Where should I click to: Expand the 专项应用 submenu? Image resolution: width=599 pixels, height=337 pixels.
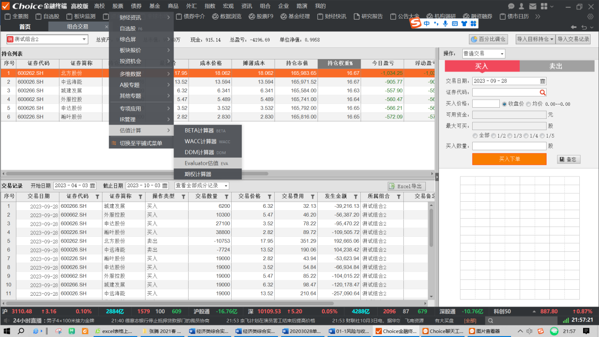(x=141, y=108)
